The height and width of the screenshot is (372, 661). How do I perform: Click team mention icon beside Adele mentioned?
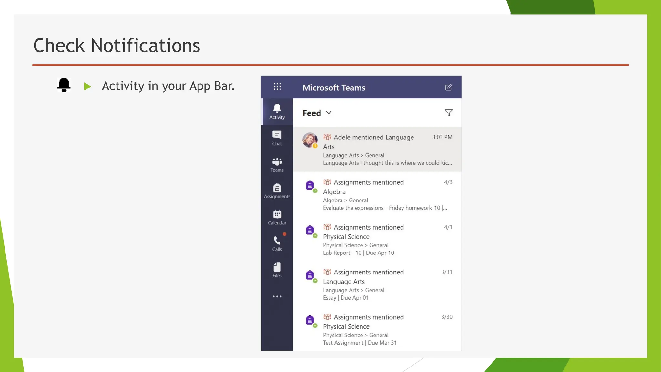tap(327, 137)
